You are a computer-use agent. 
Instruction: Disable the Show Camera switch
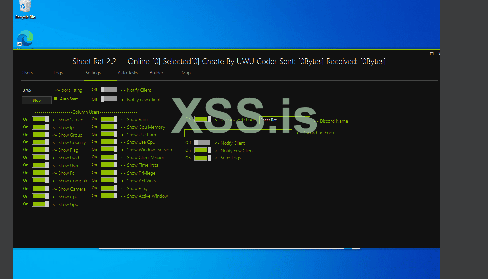click(40, 189)
